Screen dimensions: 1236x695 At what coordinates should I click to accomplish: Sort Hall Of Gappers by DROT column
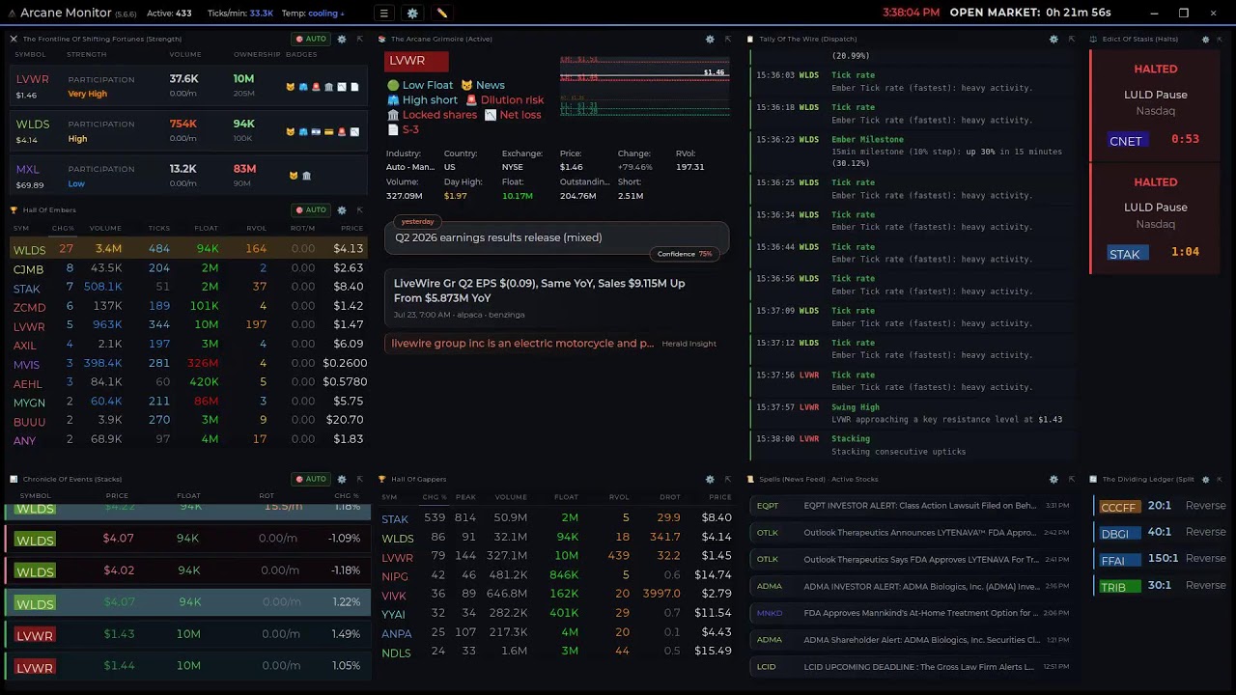(x=669, y=497)
